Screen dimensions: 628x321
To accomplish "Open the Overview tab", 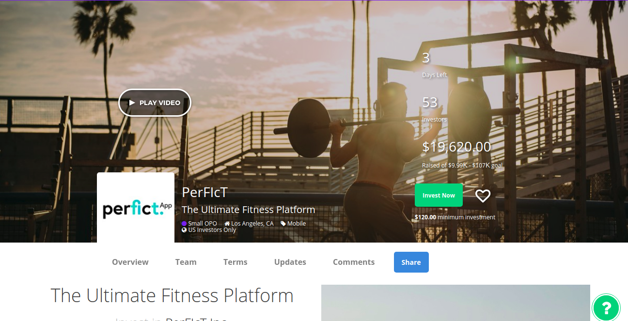I will tap(130, 262).
